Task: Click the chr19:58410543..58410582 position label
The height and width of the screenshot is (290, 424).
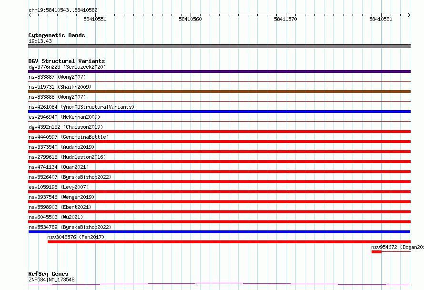Action: click(x=63, y=10)
